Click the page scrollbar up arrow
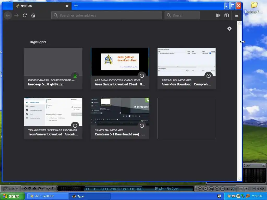Viewport: 267px width, 200px height. [239, 23]
